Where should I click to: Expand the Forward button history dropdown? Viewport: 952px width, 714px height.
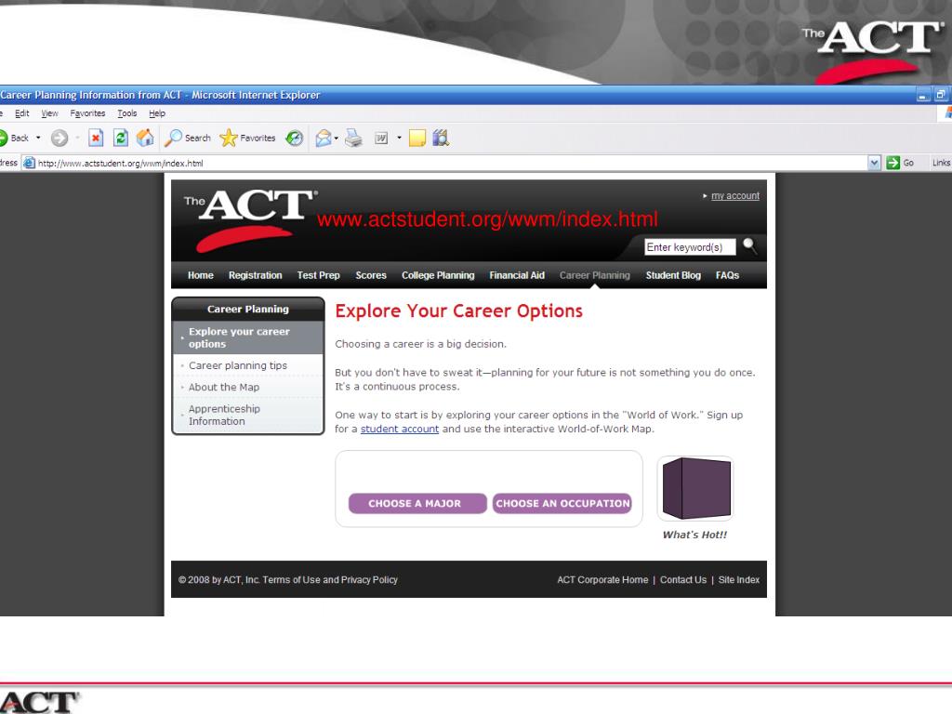77,139
